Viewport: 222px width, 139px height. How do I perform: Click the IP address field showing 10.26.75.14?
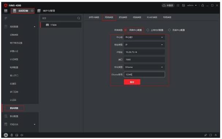coord(144,52)
